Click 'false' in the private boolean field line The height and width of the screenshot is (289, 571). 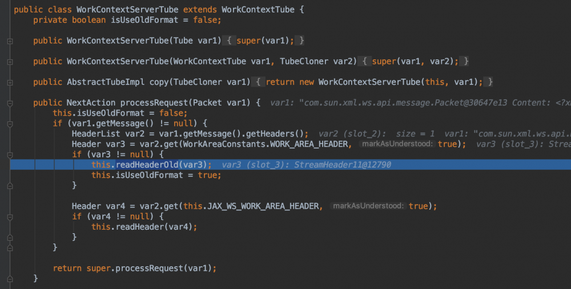tap(205, 20)
